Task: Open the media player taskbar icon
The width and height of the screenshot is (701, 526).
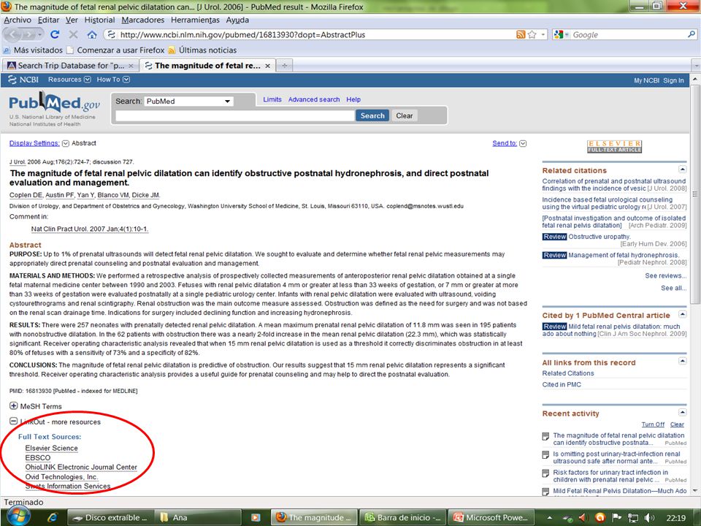Action: pos(256,517)
